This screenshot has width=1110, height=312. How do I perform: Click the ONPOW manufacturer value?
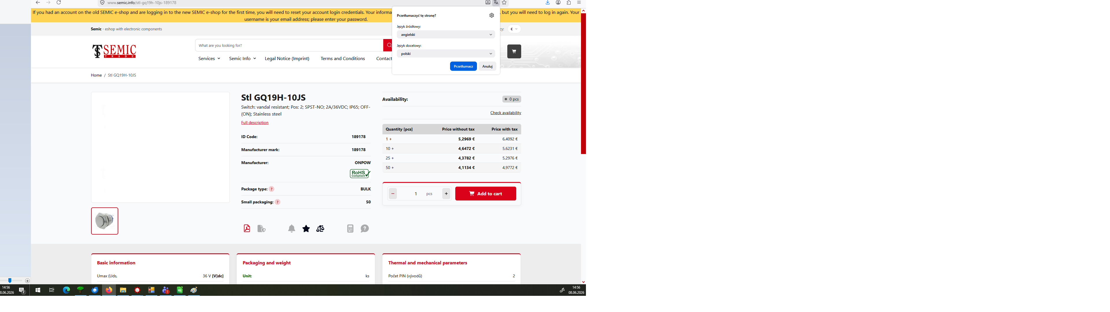tap(362, 163)
